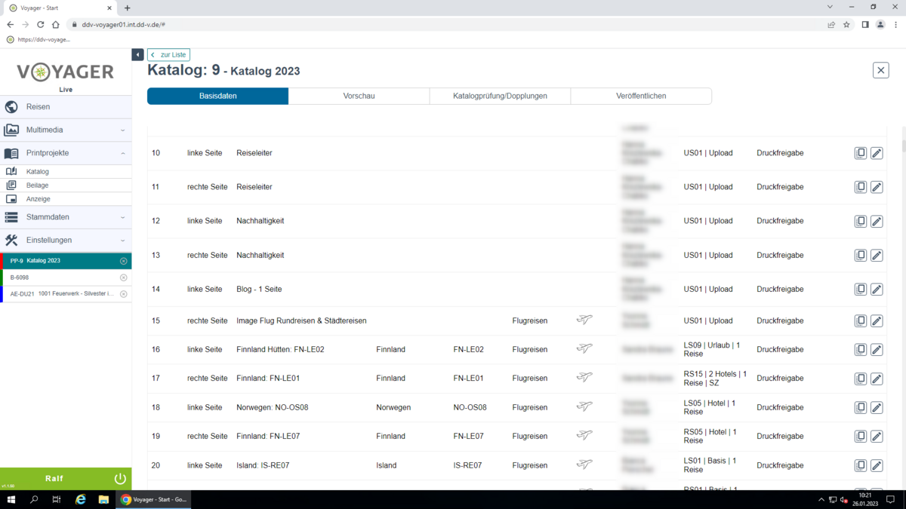Open Katalog under Printprojekte
Viewport: 906px width, 509px height.
(x=66, y=172)
